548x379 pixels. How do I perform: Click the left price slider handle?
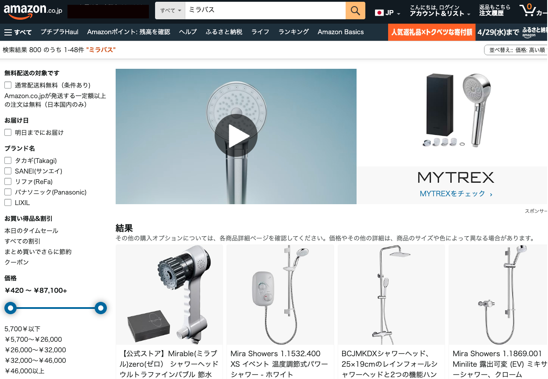[x=11, y=308]
